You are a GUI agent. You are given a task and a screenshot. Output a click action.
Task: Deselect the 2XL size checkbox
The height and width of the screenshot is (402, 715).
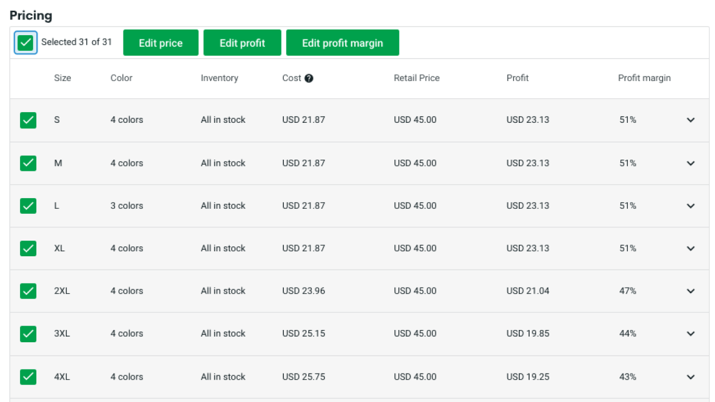click(28, 291)
